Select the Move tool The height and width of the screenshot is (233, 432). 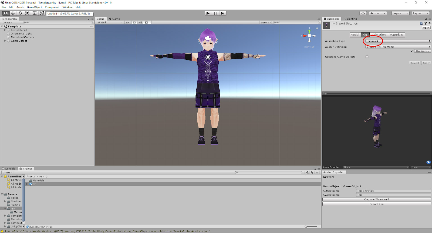[13, 13]
